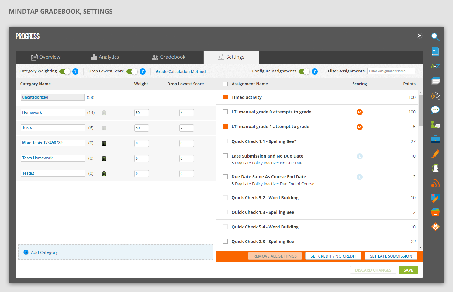Switch to the Gradebook tab
The height and width of the screenshot is (292, 453).
[169, 57]
